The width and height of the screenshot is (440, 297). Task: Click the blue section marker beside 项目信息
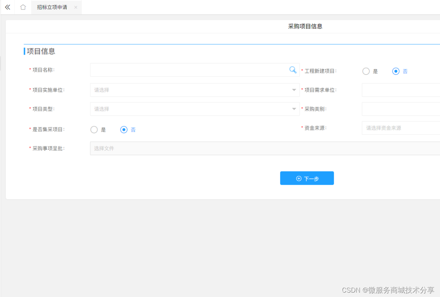24,51
